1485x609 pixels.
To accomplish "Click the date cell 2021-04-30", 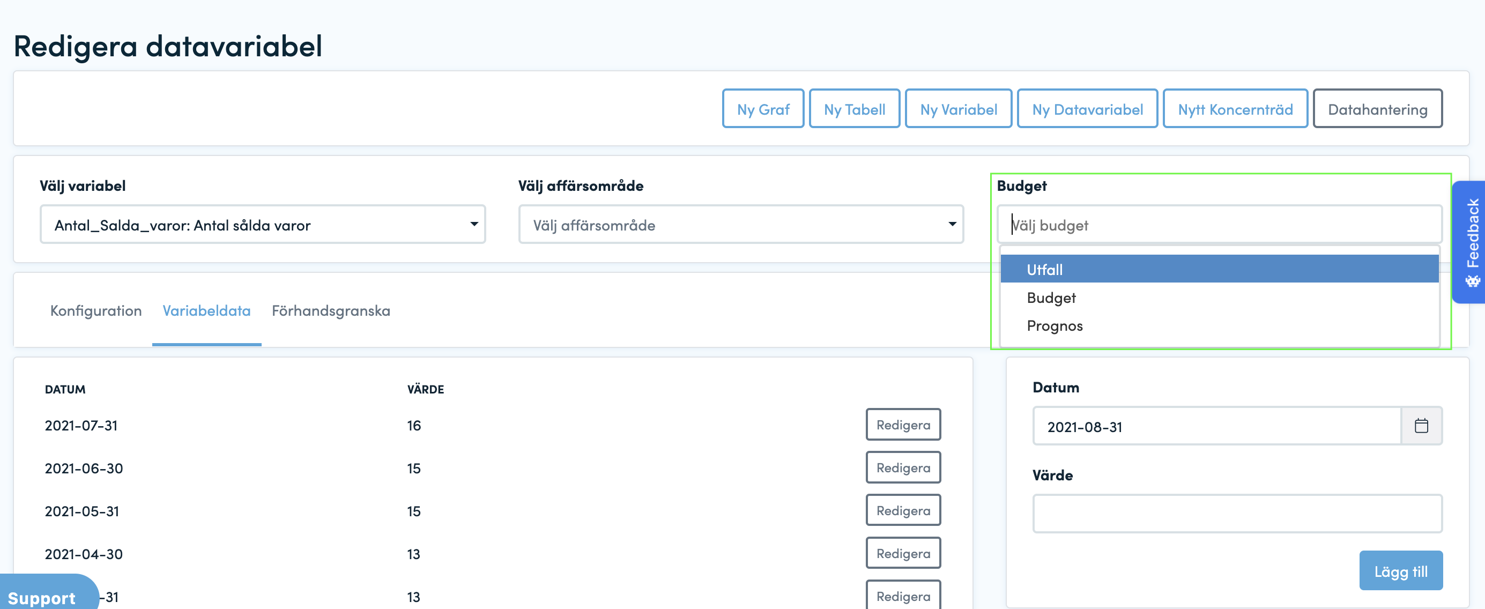I will tap(84, 554).
